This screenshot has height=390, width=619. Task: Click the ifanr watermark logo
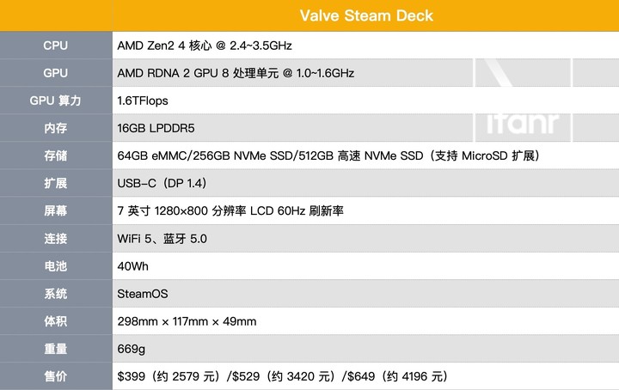(523, 125)
